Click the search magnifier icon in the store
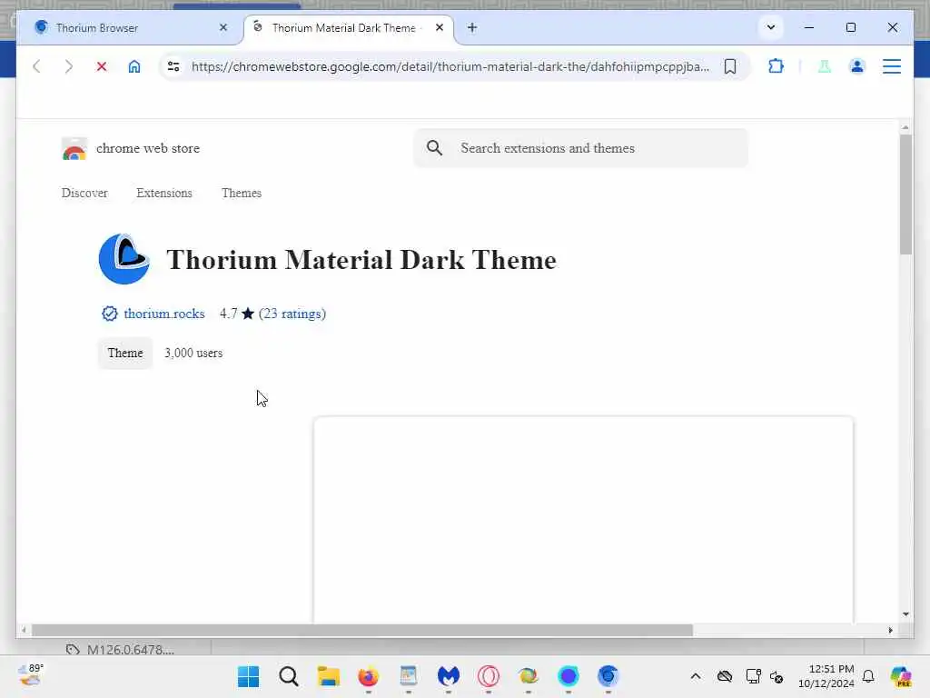930x698 pixels. click(x=435, y=148)
